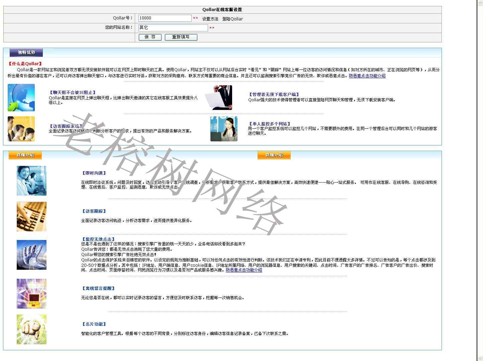Click the robotic hand image beside 监控无效点击
The height and width of the screenshot is (361, 483).
point(31,255)
